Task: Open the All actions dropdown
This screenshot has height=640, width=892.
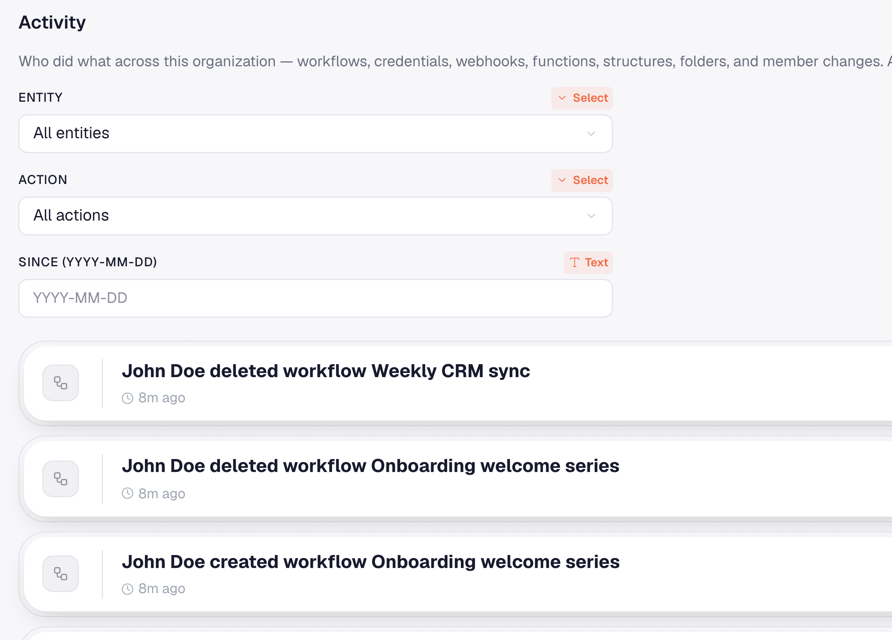Action: (315, 216)
